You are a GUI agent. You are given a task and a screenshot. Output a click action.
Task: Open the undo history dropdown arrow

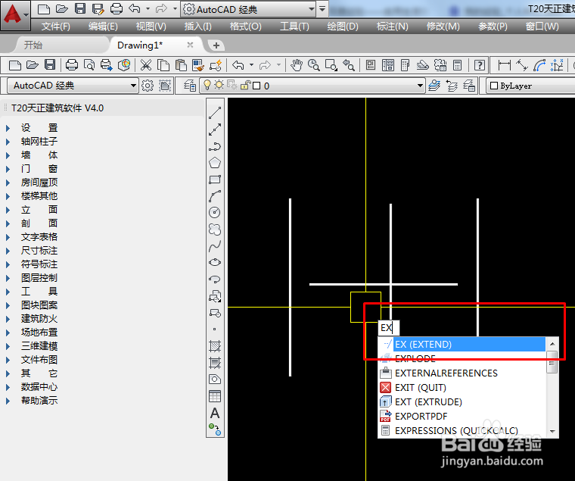pyautogui.click(x=251, y=65)
